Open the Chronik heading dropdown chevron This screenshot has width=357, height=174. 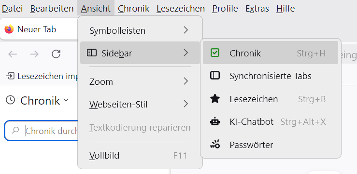pos(66,100)
